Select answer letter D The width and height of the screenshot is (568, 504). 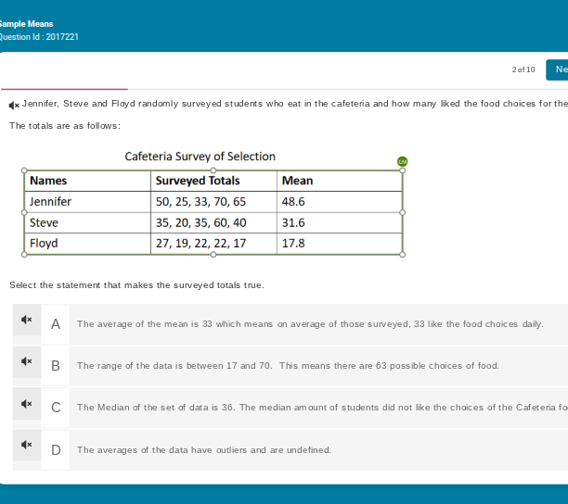click(56, 450)
